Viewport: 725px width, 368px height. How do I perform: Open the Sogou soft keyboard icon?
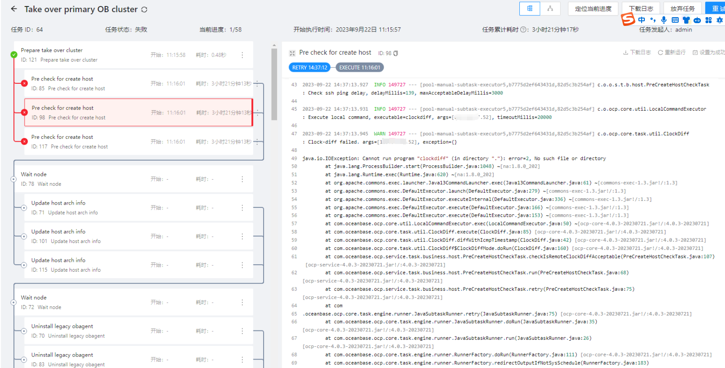[675, 20]
